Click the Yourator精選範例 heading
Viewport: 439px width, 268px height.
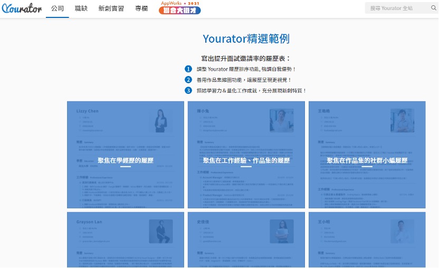[x=246, y=39]
